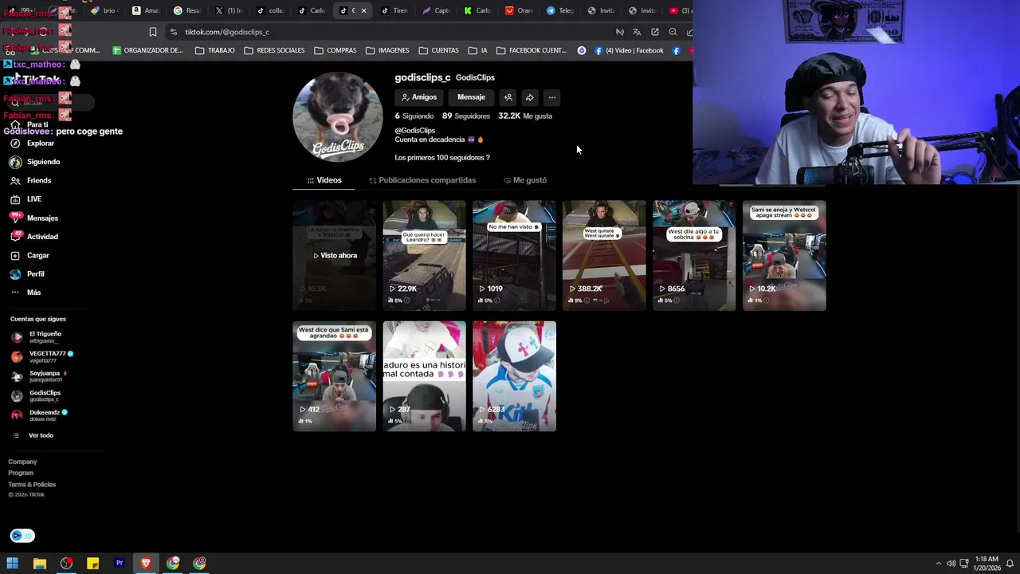The height and width of the screenshot is (574, 1020).
Task: Open Explorar in TikTok sidebar
Action: pyautogui.click(x=33, y=143)
